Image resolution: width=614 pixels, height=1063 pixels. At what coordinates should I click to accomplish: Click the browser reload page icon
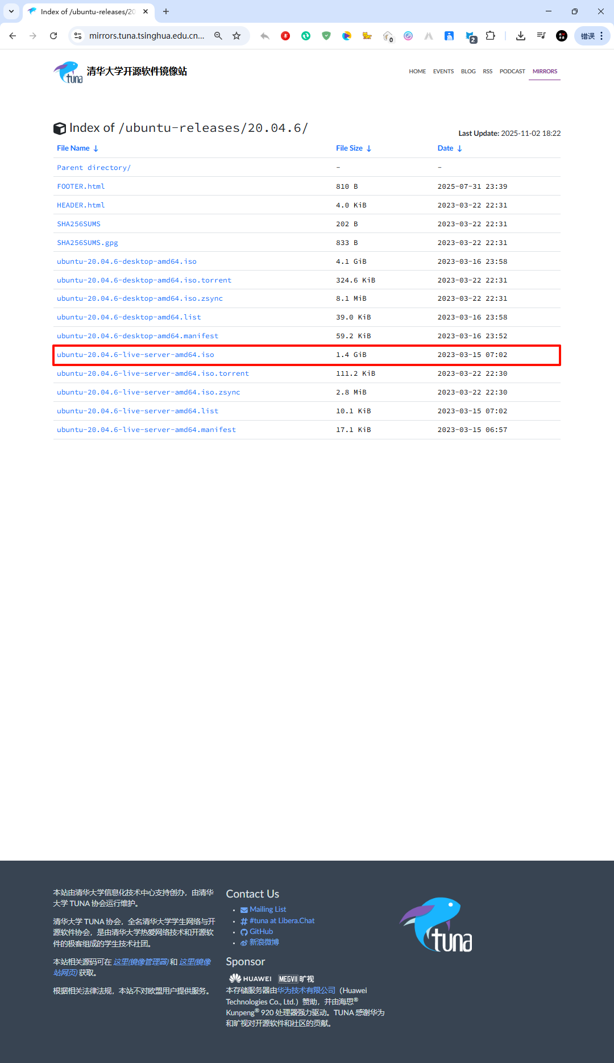[53, 36]
